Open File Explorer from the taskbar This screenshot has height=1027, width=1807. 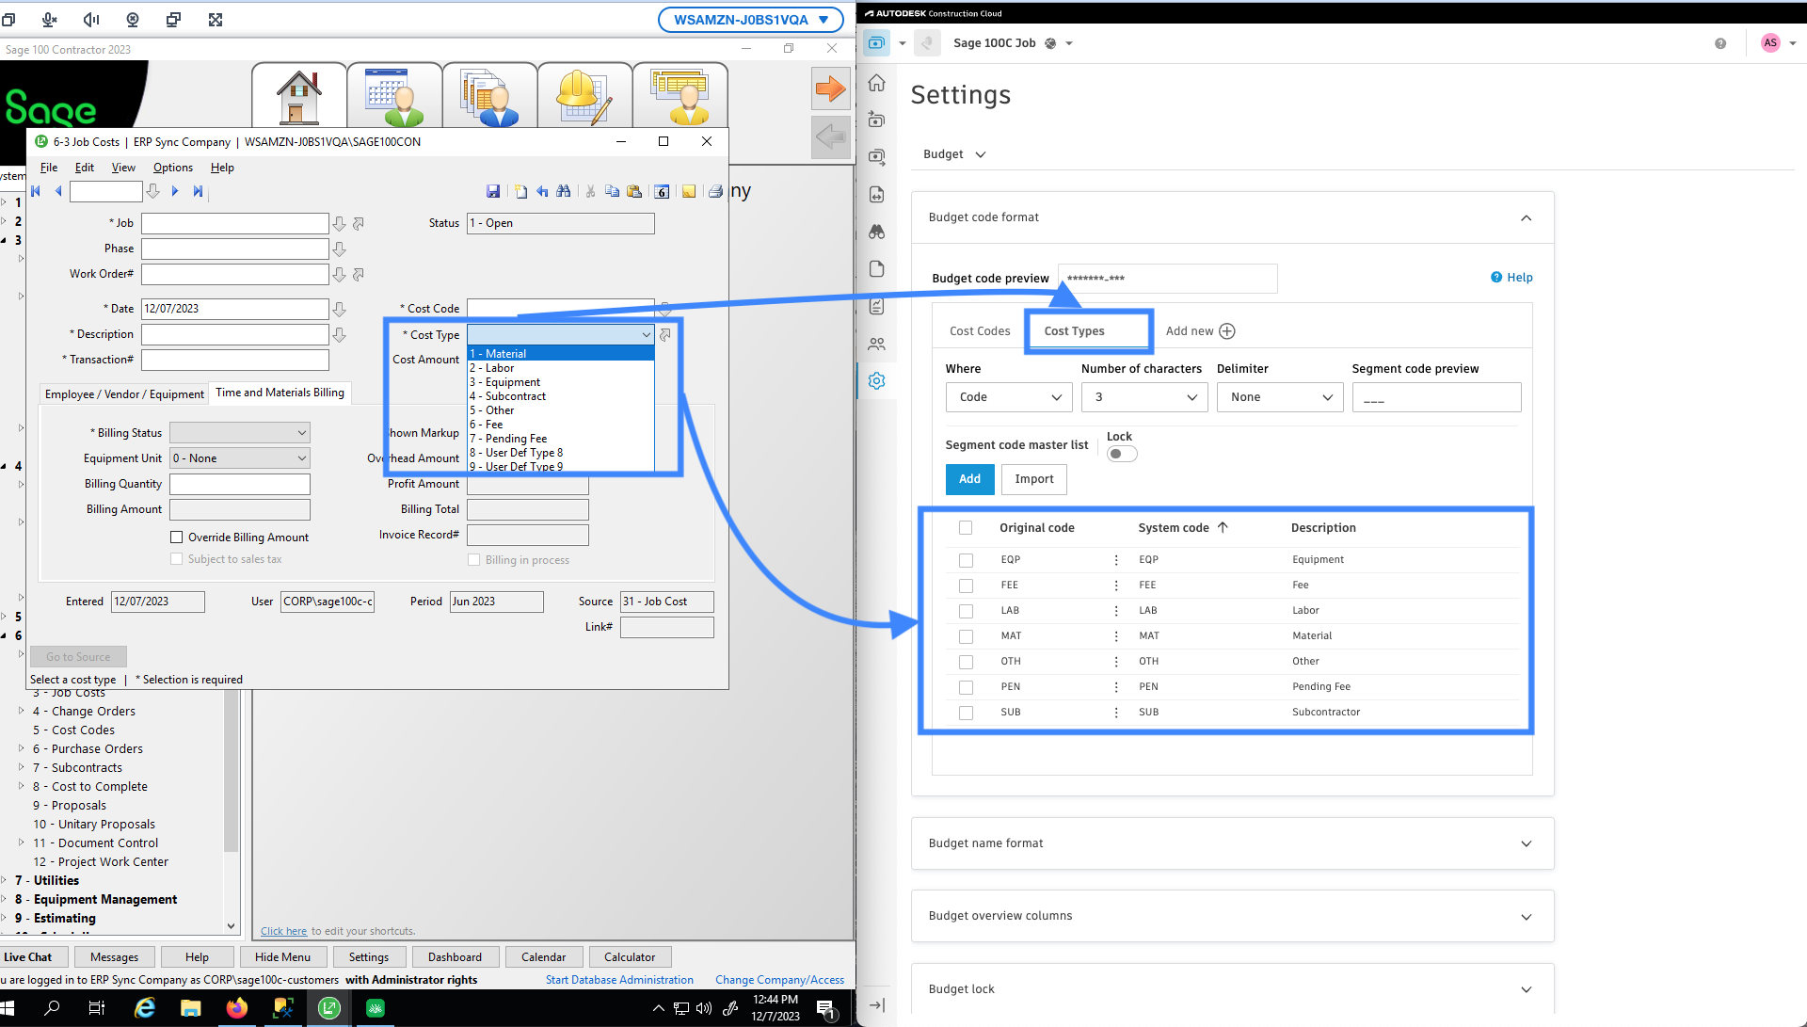point(190,1008)
